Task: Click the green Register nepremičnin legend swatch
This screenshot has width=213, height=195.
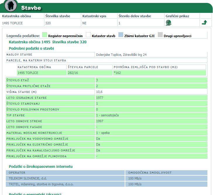Action: tap(44, 35)
